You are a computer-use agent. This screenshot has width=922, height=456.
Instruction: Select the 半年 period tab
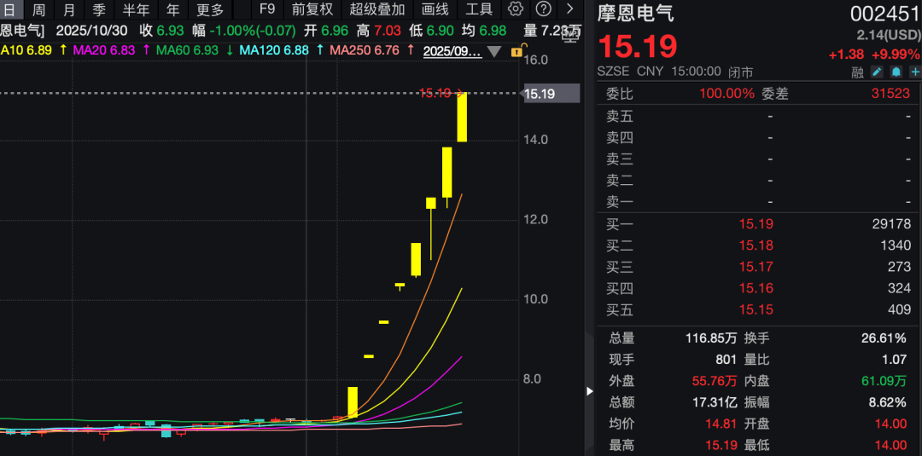pos(136,9)
